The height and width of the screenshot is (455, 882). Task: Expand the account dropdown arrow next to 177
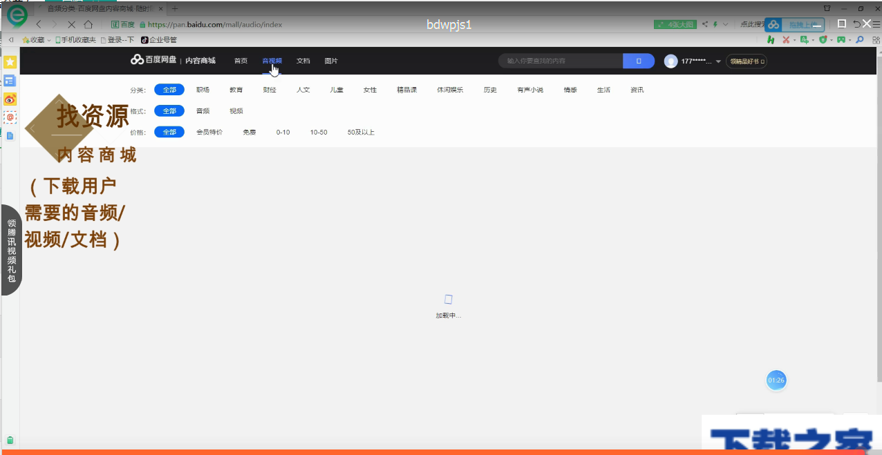tap(718, 61)
